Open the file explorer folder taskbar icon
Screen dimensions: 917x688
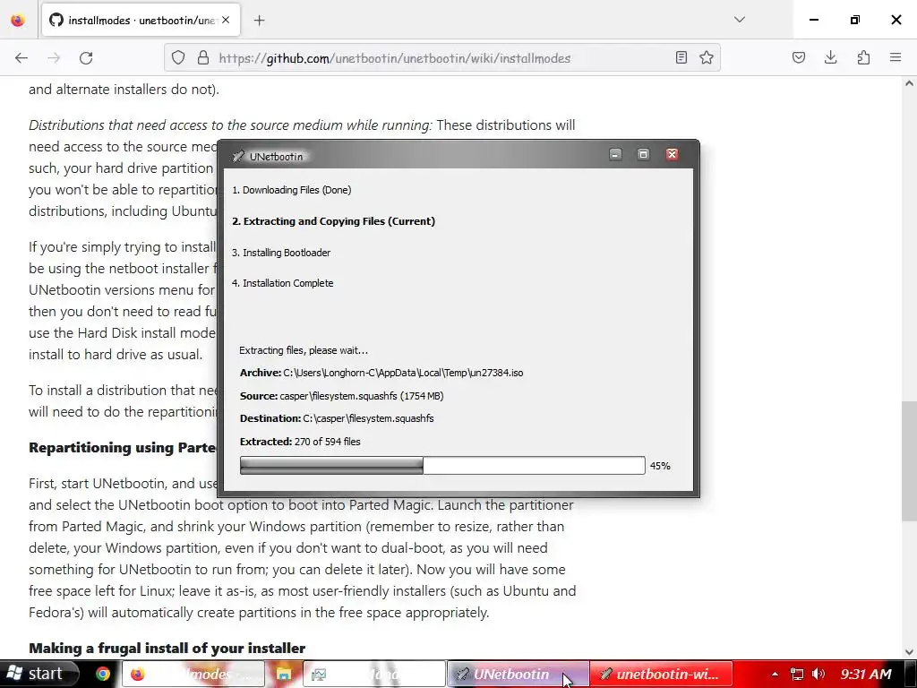coord(284,674)
